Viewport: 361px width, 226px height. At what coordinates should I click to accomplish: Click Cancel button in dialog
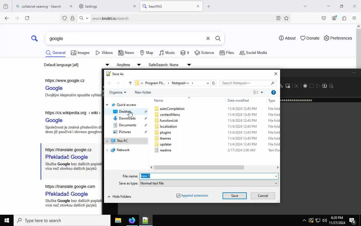(x=263, y=196)
